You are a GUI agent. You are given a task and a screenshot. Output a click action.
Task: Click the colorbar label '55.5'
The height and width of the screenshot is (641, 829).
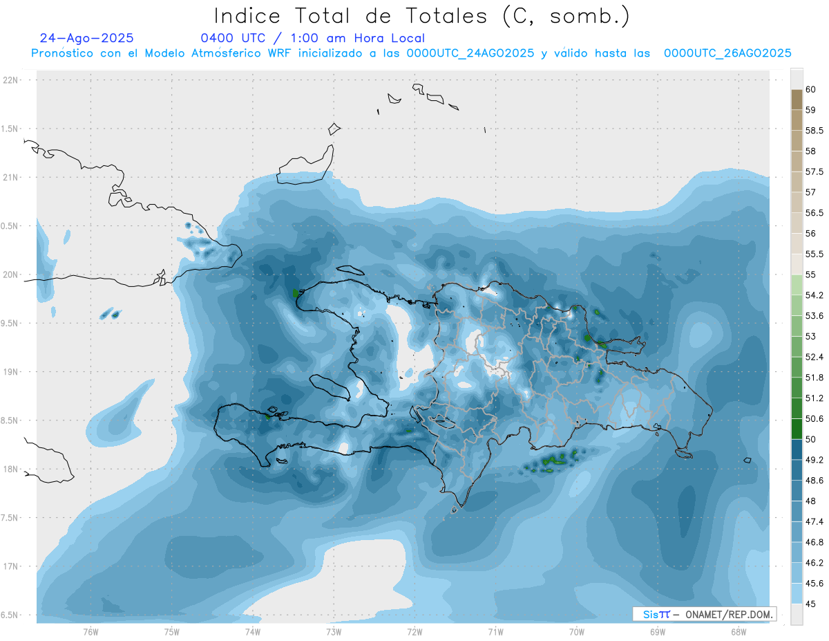[x=814, y=254]
